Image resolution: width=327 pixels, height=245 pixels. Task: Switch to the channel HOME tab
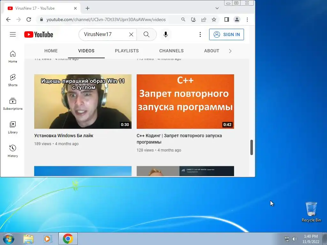(51, 51)
